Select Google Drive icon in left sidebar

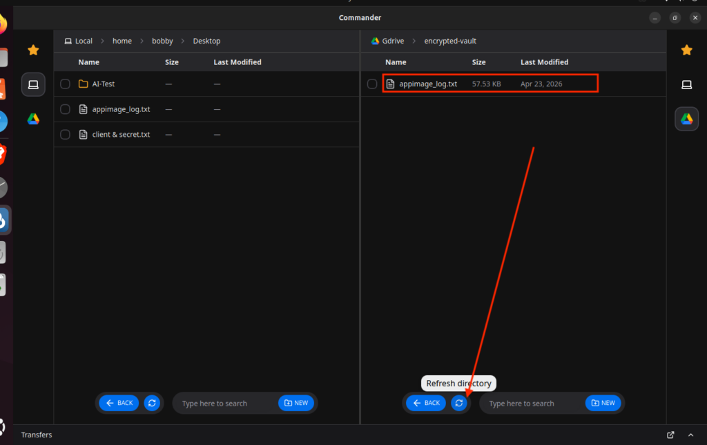tap(33, 119)
